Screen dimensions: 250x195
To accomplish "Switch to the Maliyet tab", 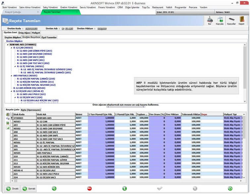I will [x=36, y=33].
